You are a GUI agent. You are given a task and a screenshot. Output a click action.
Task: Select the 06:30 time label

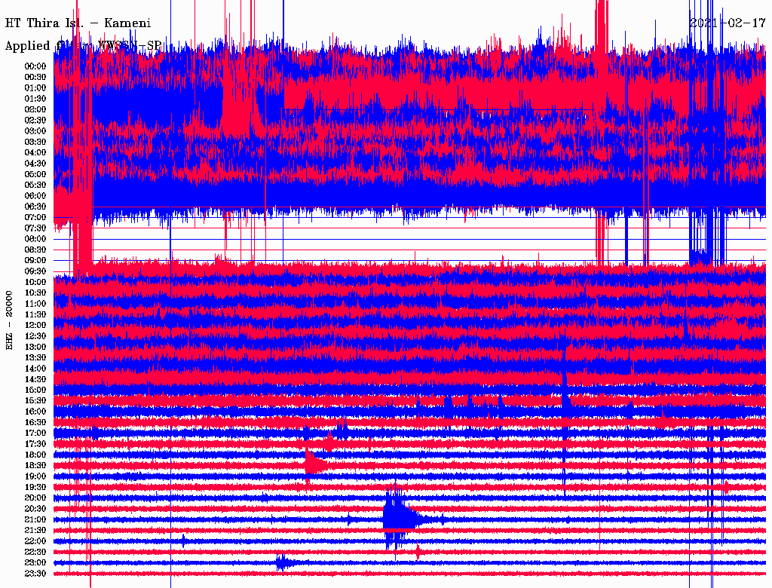click(35, 207)
